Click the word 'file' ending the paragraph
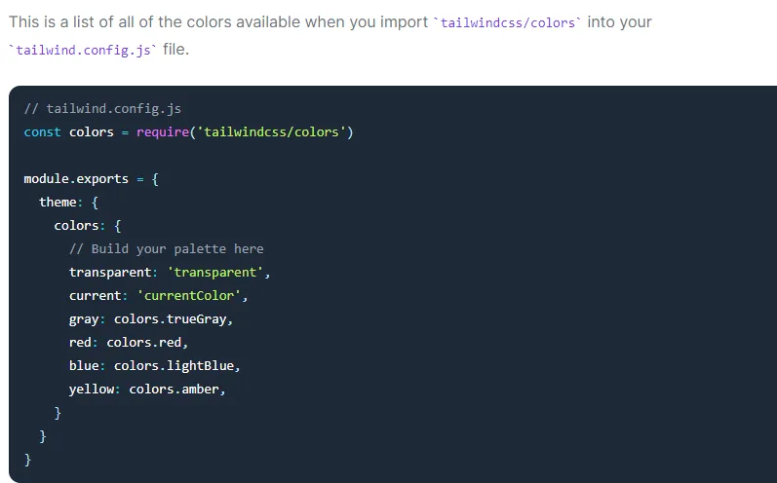The height and width of the screenshot is (483, 777). pyautogui.click(x=173, y=50)
